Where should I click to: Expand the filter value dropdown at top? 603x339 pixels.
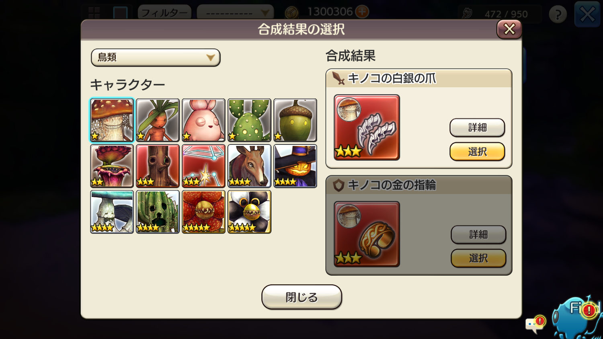(x=235, y=13)
